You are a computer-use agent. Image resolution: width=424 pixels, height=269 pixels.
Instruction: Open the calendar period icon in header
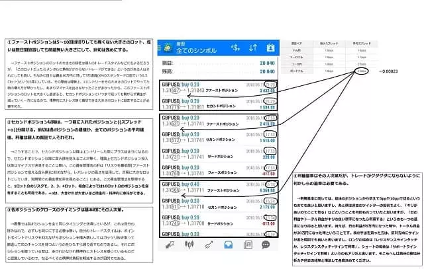270,48
